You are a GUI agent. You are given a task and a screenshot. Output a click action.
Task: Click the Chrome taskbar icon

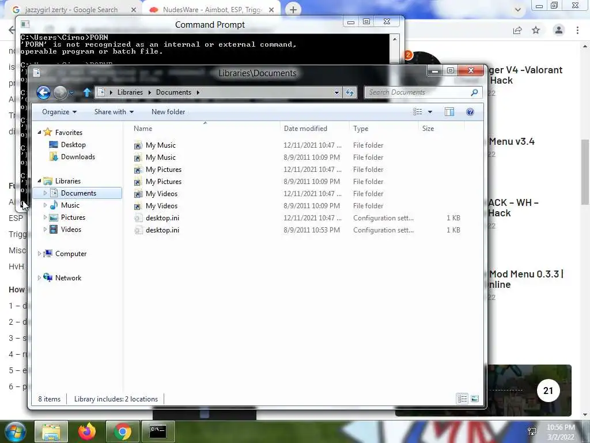pos(123,431)
